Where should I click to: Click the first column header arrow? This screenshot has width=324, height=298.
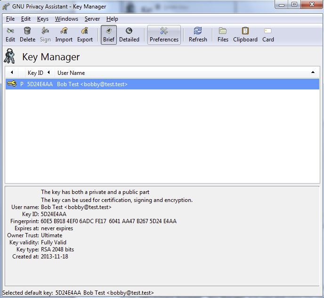point(12,72)
